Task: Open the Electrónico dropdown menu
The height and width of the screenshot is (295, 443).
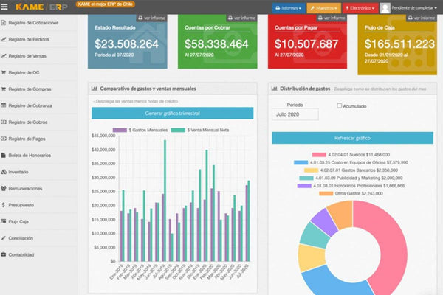Action: 360,8
